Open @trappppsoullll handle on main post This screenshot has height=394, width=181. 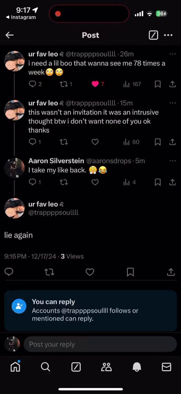point(53,212)
